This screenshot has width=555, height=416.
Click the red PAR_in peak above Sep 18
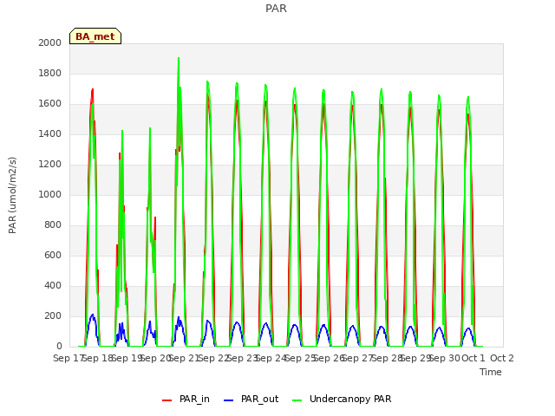tap(93, 90)
